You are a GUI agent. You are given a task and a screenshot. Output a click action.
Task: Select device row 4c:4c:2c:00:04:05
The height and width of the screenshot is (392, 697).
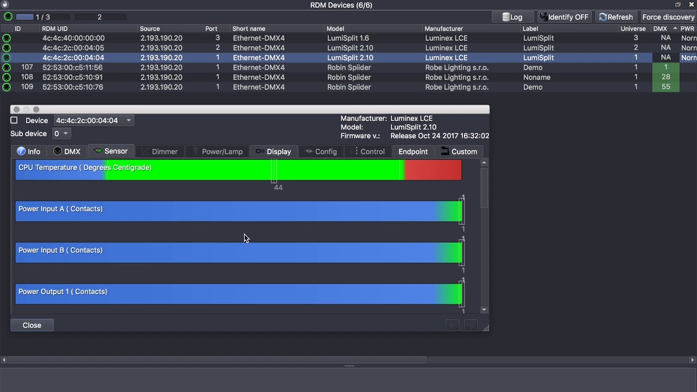[x=348, y=48]
